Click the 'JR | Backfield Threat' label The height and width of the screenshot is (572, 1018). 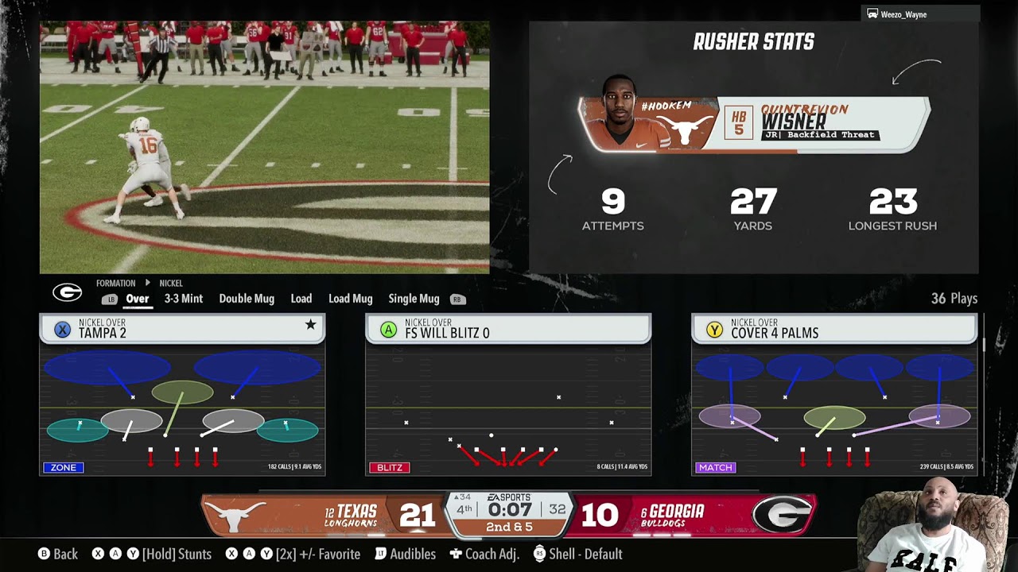click(820, 135)
